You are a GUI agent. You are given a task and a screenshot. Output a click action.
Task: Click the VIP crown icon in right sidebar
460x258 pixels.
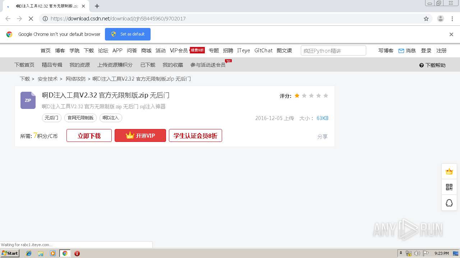point(449,171)
